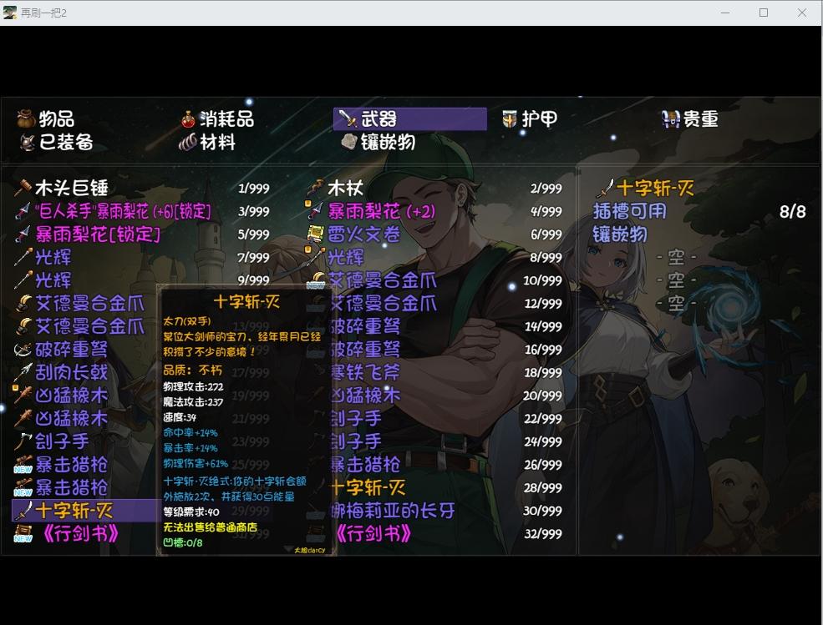Click the 暴击率+14% bonus line

(x=190, y=448)
